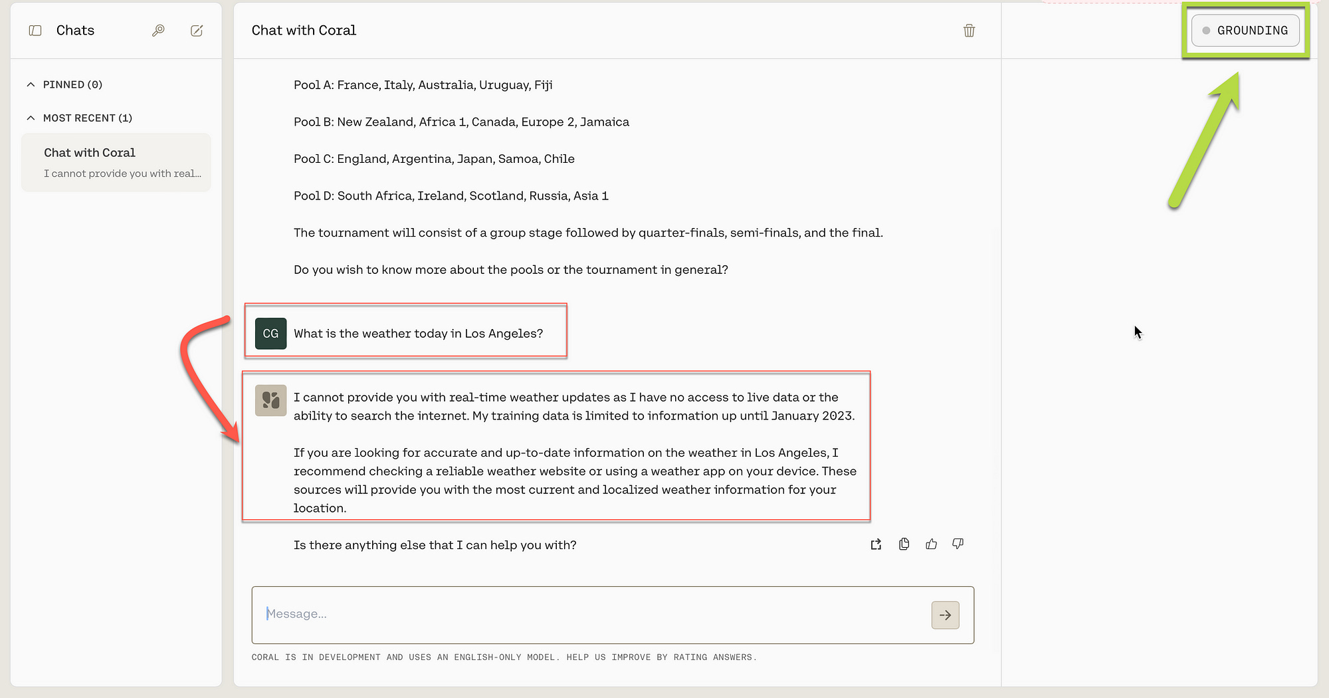The image size is (1329, 698).
Task: Copy the response with the copy icon
Action: pyautogui.click(x=904, y=544)
